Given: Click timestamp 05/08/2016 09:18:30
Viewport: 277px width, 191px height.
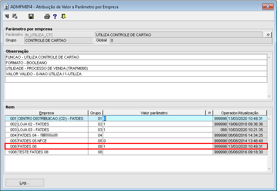Looking at the screenshot, I should coord(247,152).
